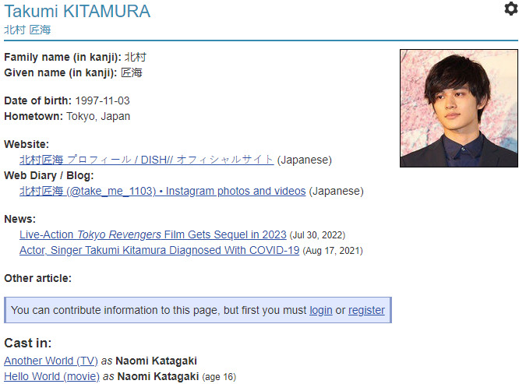Click the kanji name subtitle under the heading
Viewport: 519px width, 384px height.
coord(27,30)
